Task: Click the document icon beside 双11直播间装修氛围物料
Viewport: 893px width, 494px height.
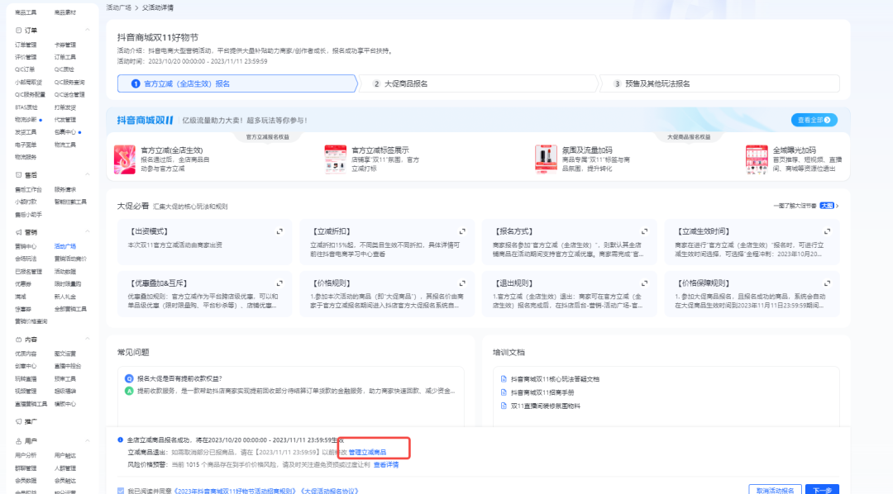Action: point(504,406)
